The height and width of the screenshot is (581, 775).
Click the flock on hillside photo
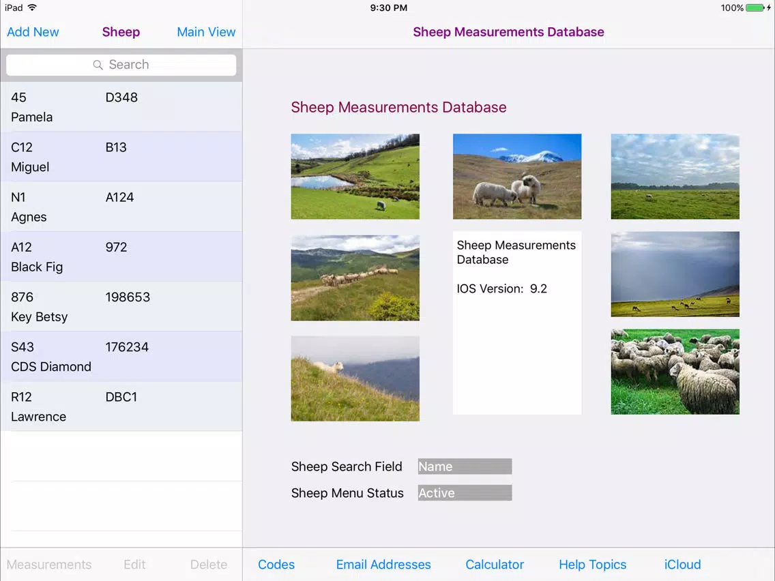pyautogui.click(x=355, y=278)
